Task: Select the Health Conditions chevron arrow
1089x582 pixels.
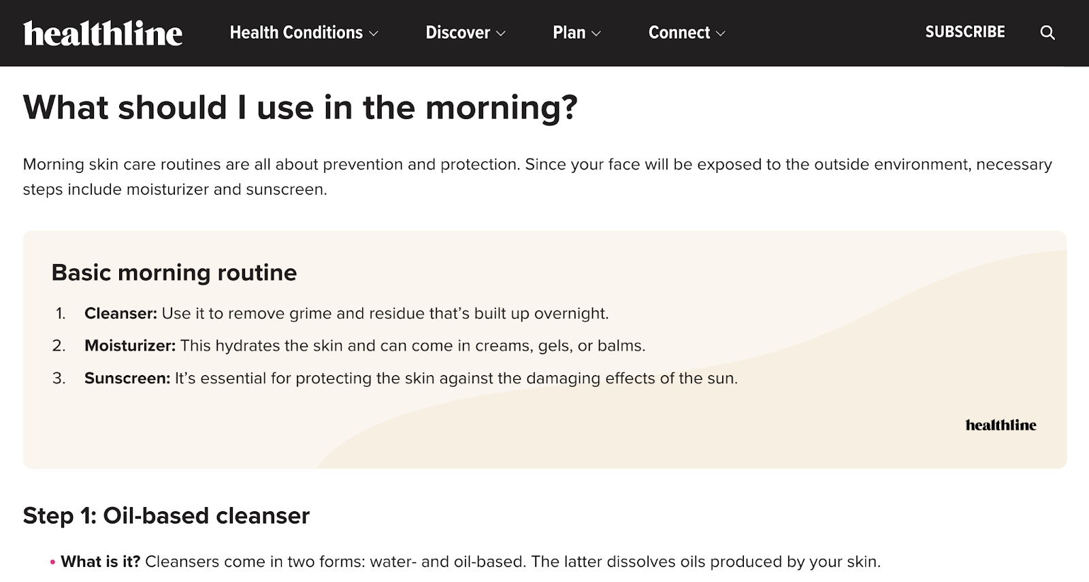Action: (374, 33)
